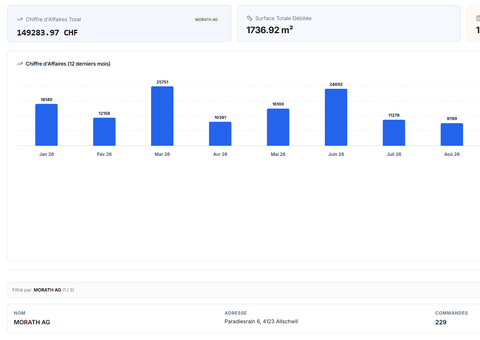Open the MORATH AG customer name row
This screenshot has width=480, height=340.
click(x=32, y=322)
